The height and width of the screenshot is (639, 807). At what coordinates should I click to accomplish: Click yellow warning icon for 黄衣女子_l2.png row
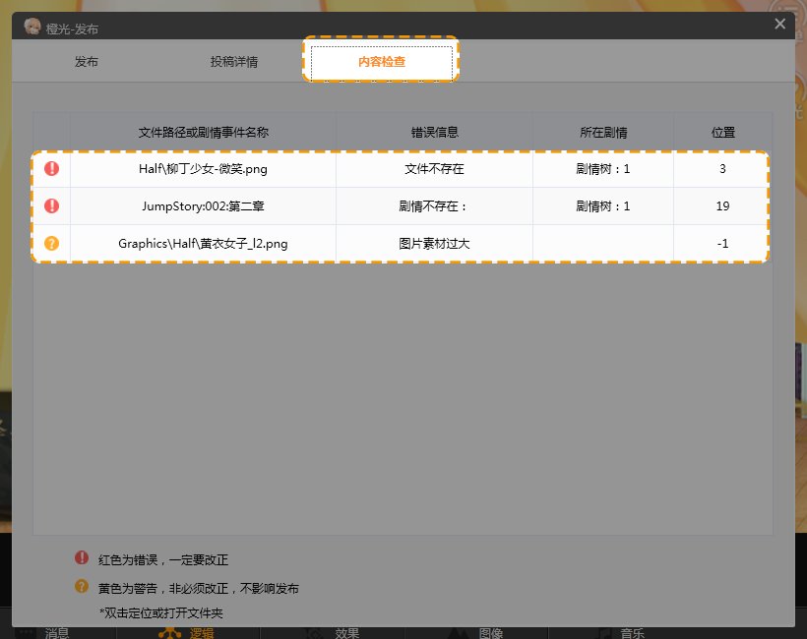52,243
